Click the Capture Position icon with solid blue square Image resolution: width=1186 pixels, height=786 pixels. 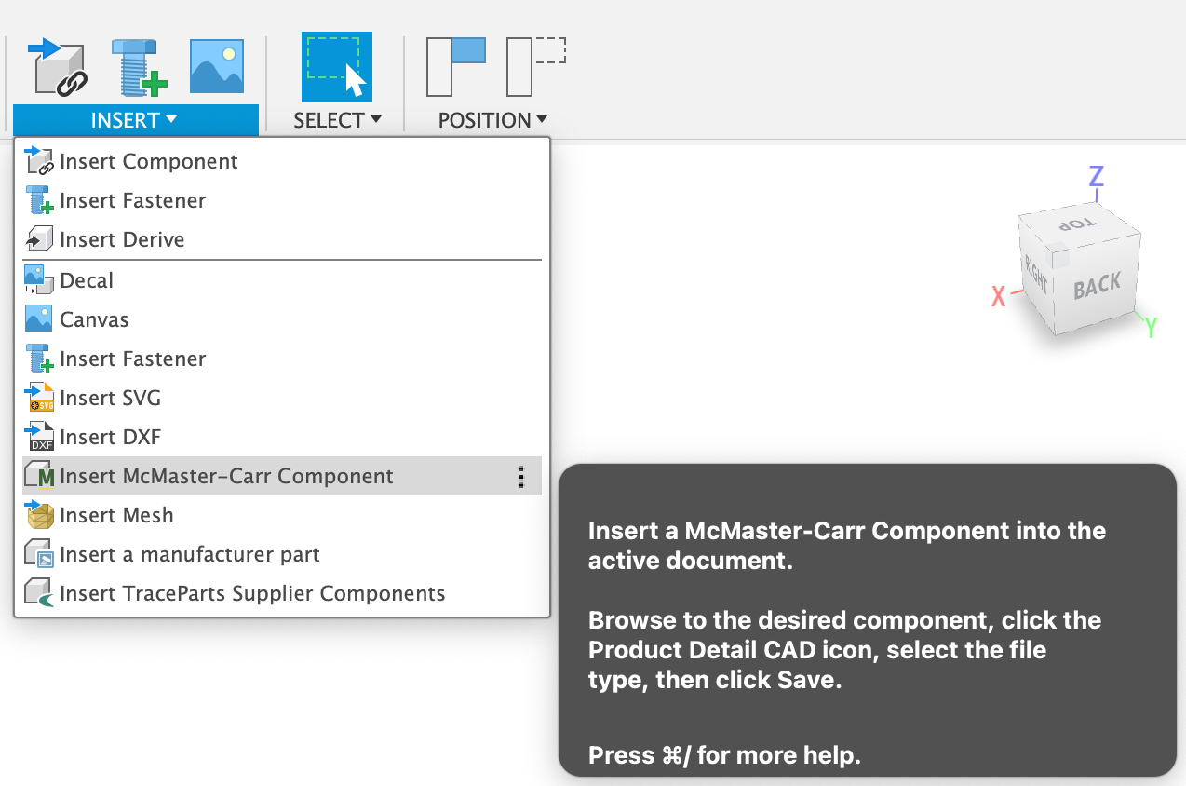[x=456, y=67]
